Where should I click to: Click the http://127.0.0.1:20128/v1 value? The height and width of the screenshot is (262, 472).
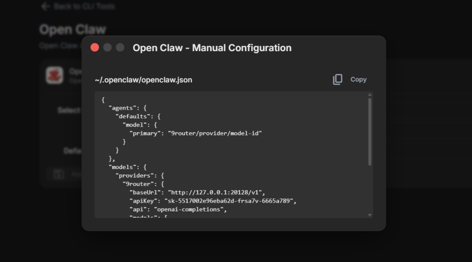coord(215,192)
